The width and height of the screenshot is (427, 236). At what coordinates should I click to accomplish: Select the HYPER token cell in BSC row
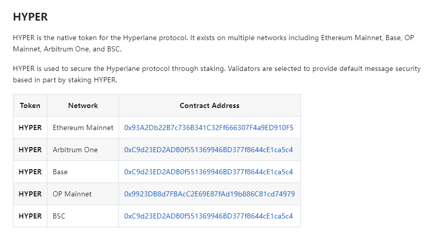(x=30, y=216)
